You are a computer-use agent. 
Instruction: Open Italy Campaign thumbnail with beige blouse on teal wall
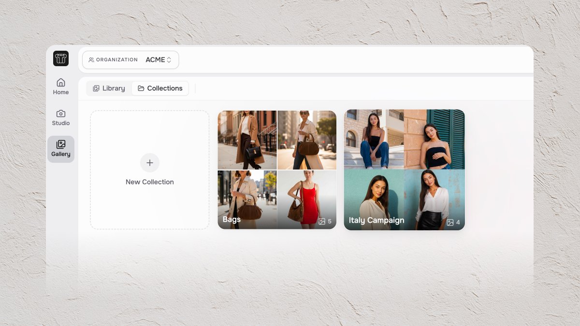tap(374, 200)
